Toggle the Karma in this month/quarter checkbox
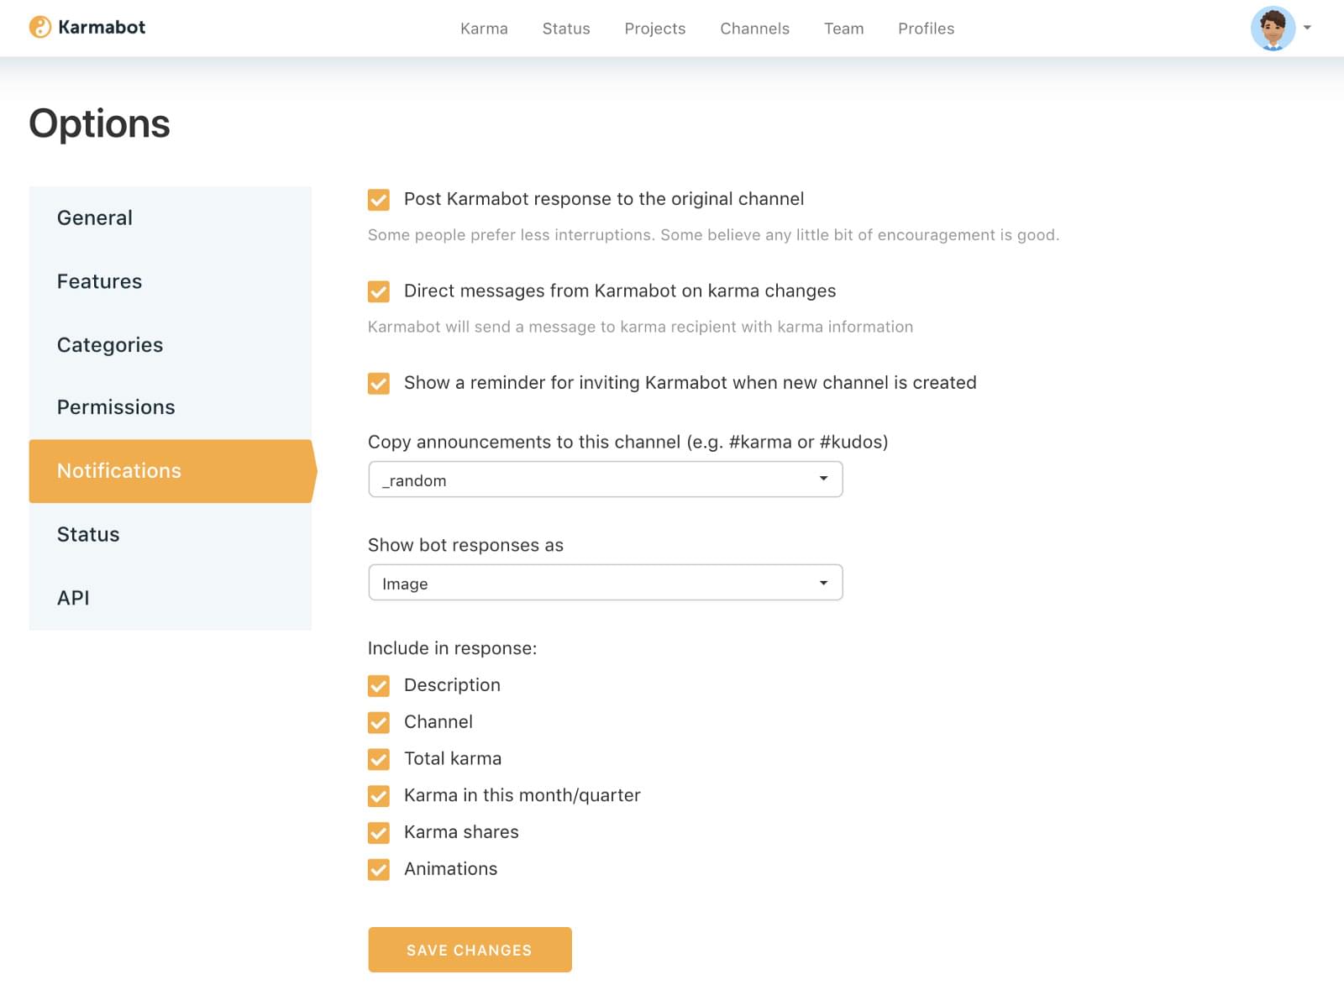1344x985 pixels. 379,796
